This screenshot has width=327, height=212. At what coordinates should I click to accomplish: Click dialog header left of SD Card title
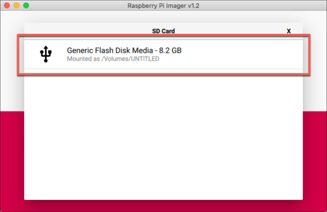(87, 31)
